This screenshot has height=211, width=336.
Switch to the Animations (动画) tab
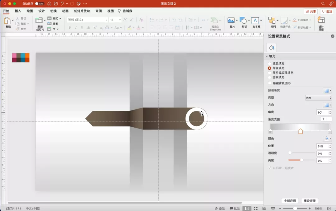tap(65, 11)
